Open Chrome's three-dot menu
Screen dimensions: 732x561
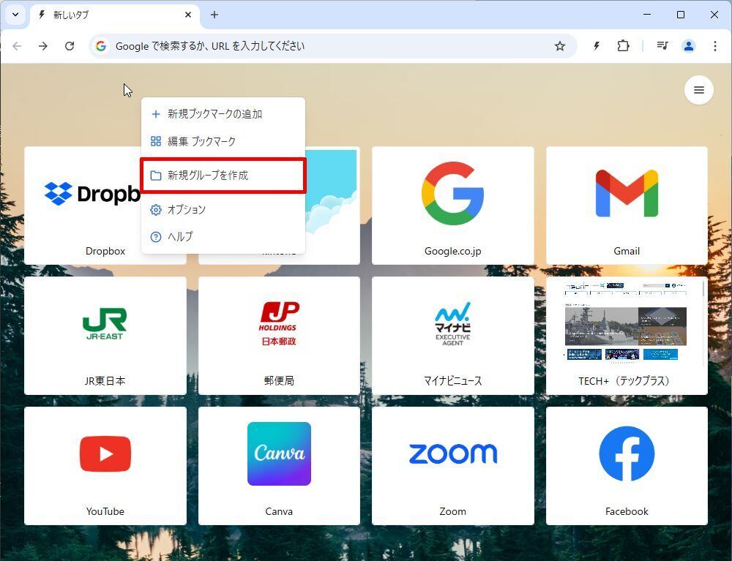[x=714, y=45]
